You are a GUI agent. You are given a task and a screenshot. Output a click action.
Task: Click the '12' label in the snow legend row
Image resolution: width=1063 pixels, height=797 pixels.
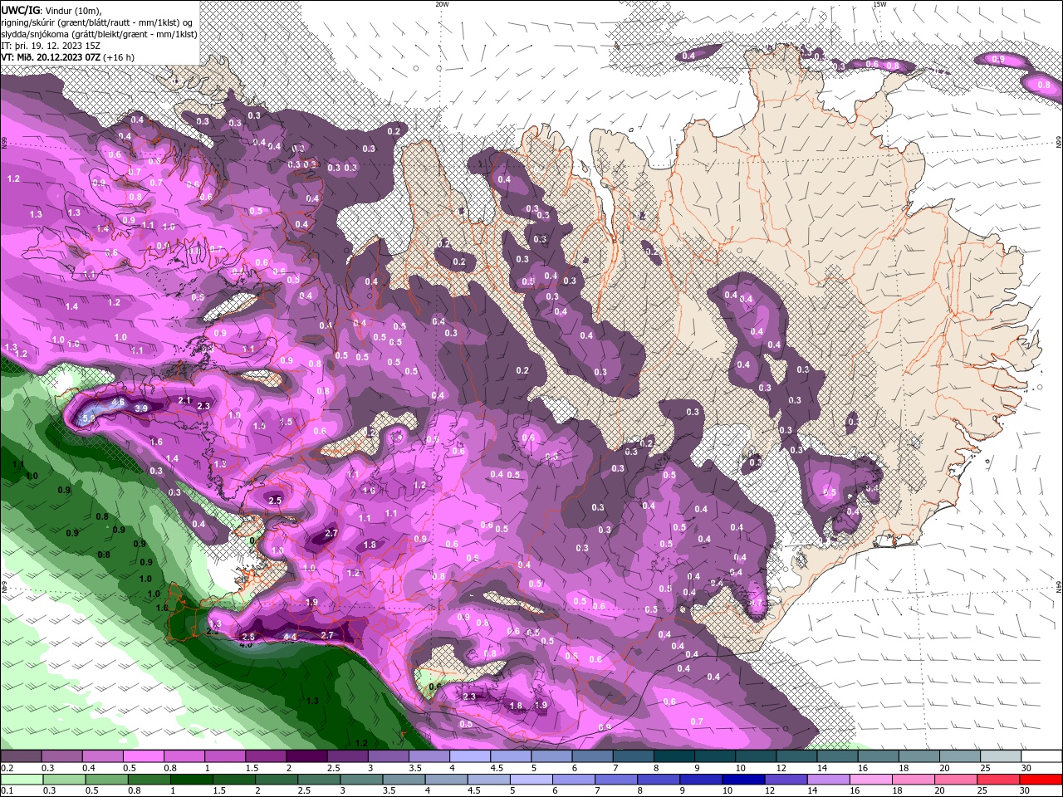pyautogui.click(x=781, y=768)
